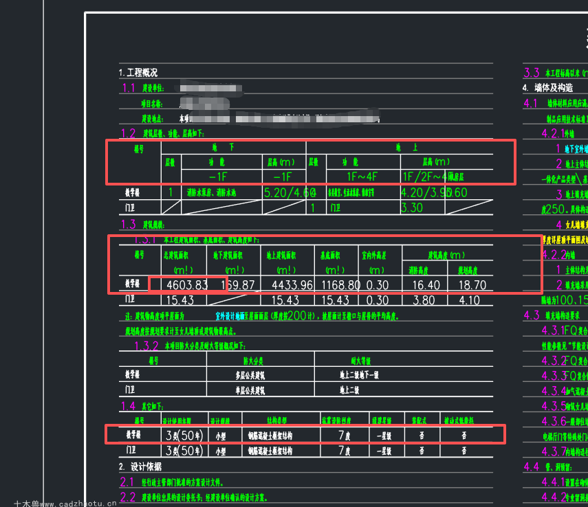This screenshot has height=507, width=588.
Task: Select the 3.30 floor height value
Action: click(412, 207)
